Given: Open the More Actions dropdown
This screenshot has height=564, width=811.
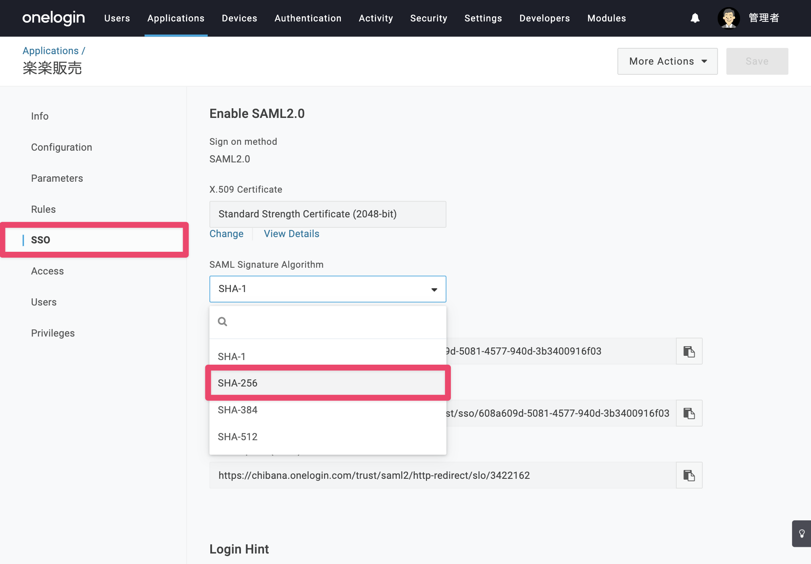Looking at the screenshot, I should pyautogui.click(x=667, y=61).
